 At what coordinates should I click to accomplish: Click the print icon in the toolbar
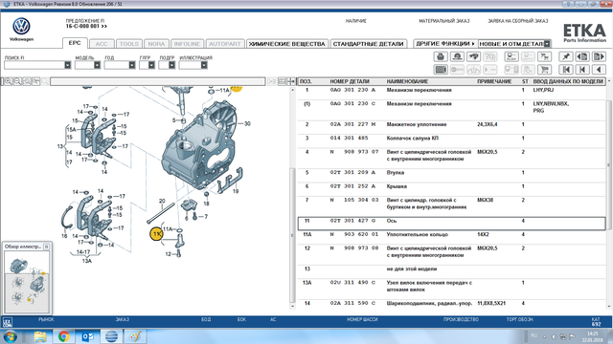(x=441, y=57)
